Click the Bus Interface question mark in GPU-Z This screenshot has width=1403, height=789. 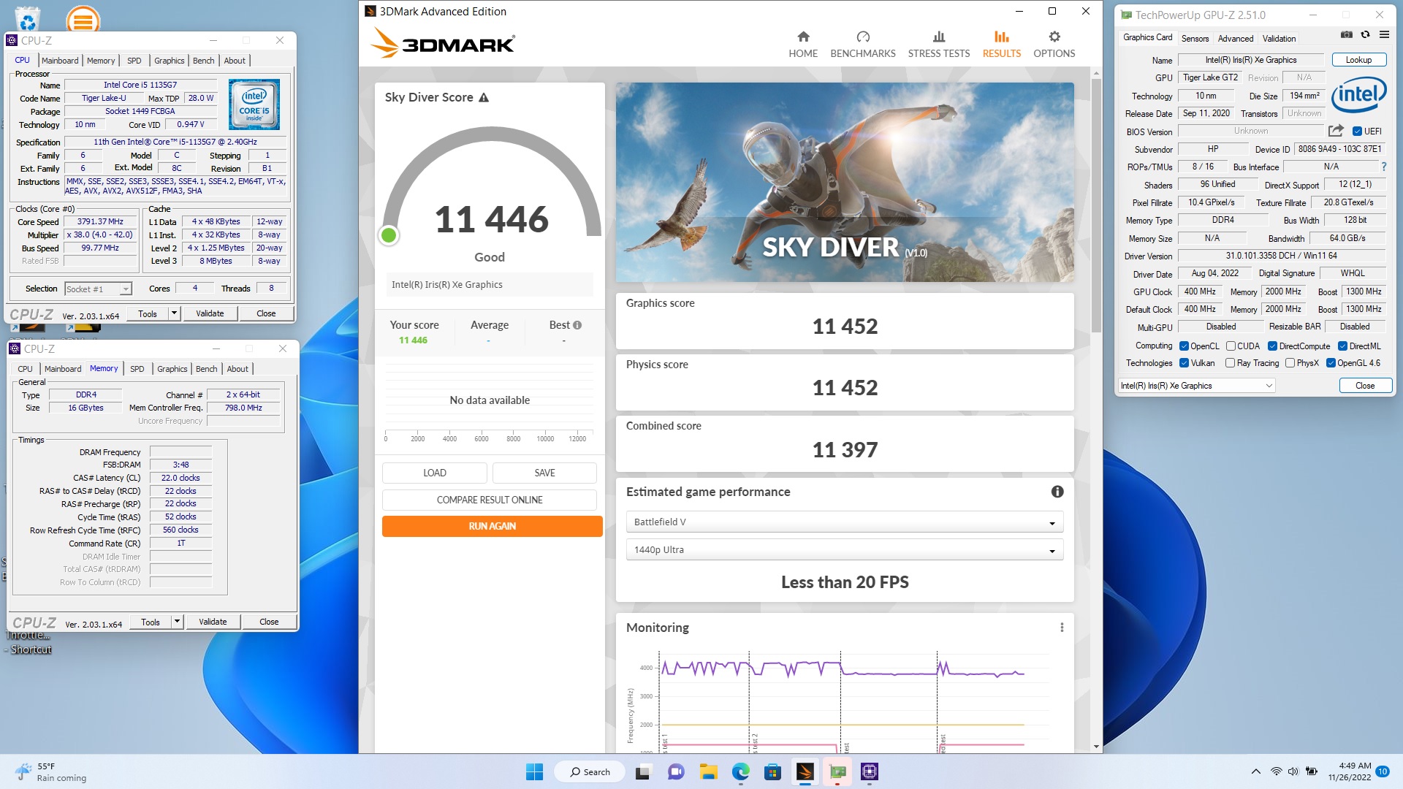click(1383, 167)
